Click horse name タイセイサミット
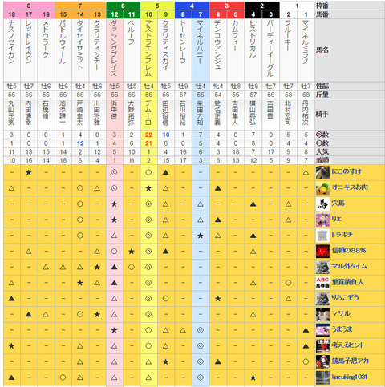Image resolution: width=385 pixels, height=387 pixels. click(80, 46)
